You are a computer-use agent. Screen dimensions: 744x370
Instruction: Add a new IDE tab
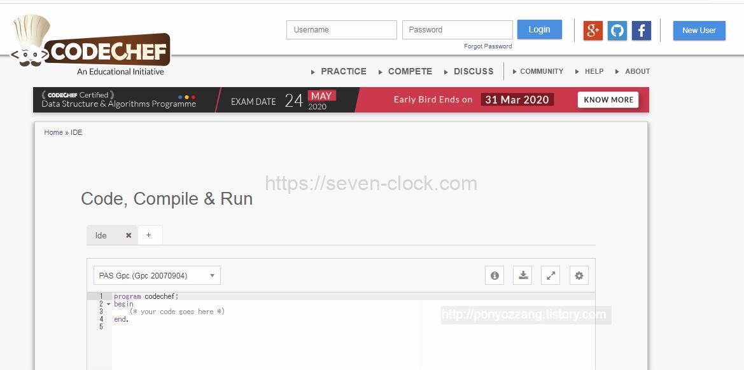(149, 235)
